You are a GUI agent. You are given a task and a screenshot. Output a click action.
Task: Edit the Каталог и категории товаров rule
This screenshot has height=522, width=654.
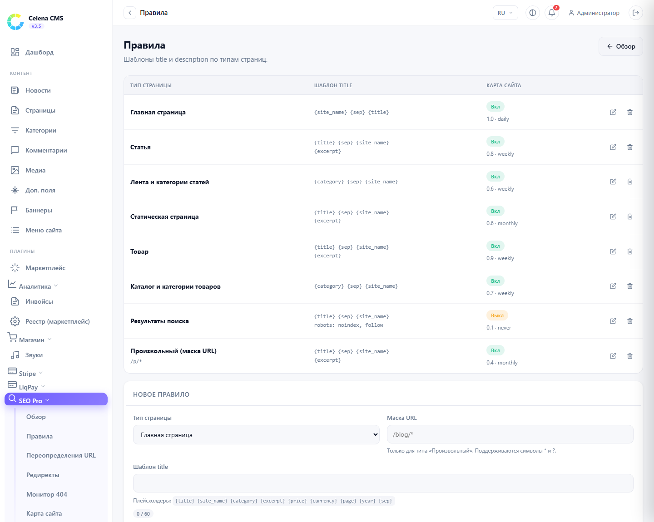click(613, 286)
